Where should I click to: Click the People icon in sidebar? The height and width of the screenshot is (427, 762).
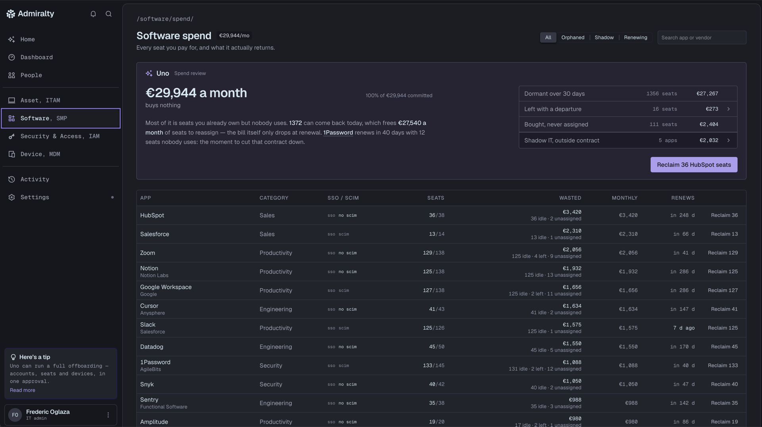coord(12,75)
